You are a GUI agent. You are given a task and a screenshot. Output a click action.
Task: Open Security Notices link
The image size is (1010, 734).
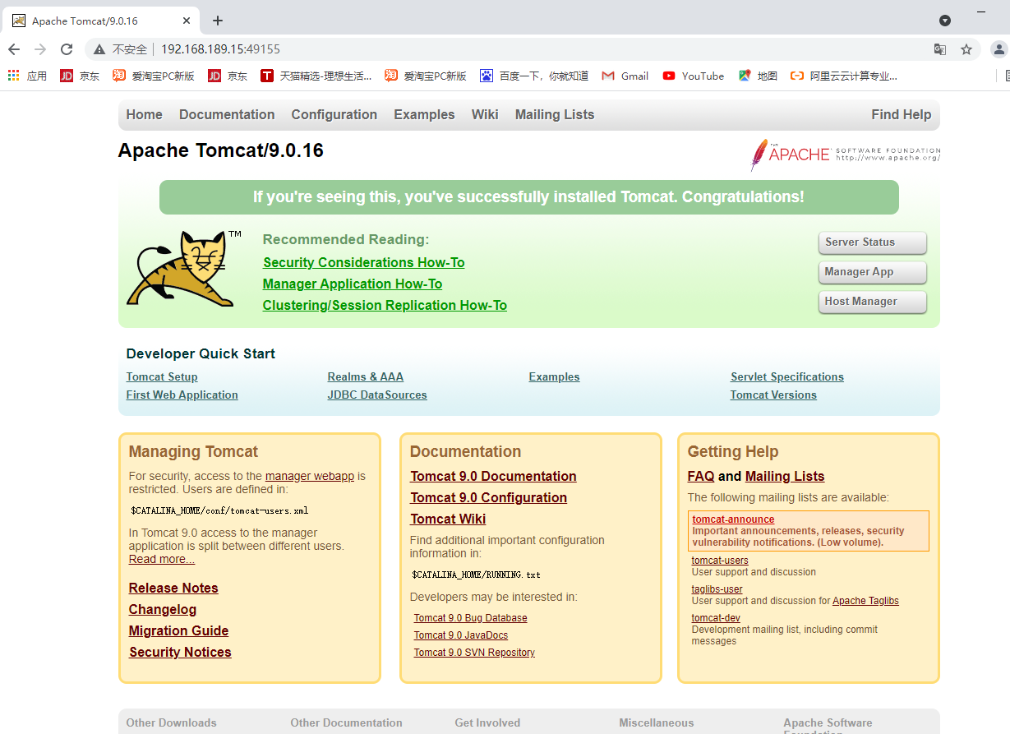[180, 653]
